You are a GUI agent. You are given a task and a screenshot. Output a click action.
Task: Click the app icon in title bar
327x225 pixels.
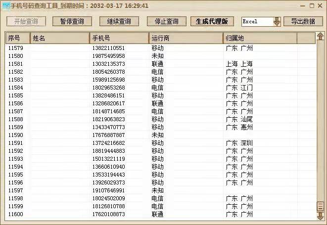click(x=6, y=6)
